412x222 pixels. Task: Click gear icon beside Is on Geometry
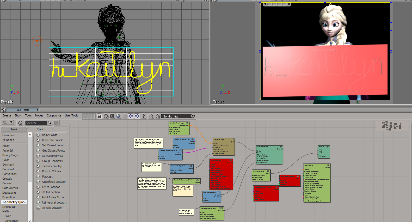[x=38, y=166]
